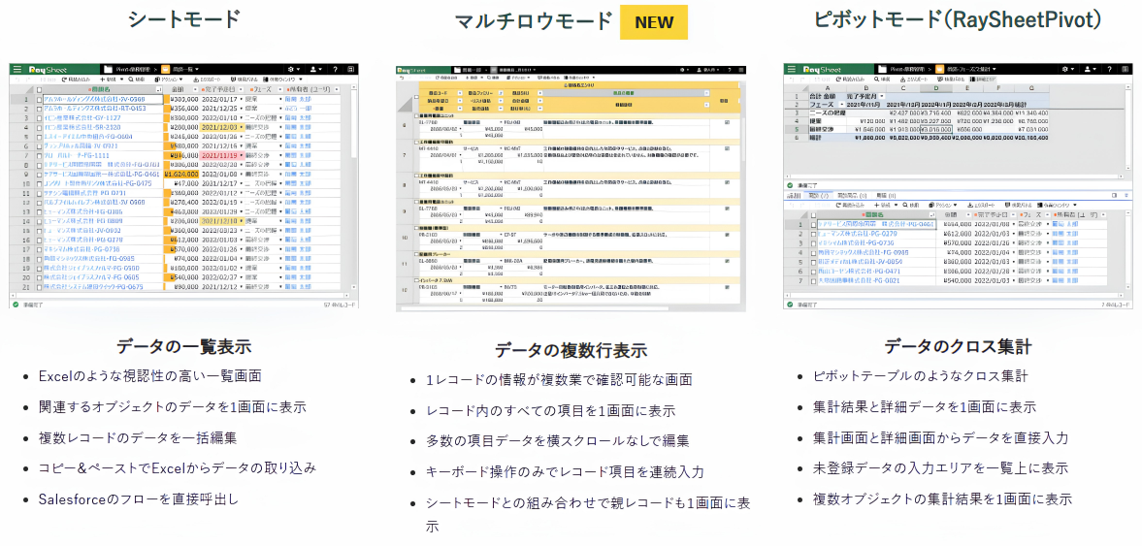Open the PG-1111 record link in Sheet mode
Screen dimensions: 1142x546
click(77, 155)
